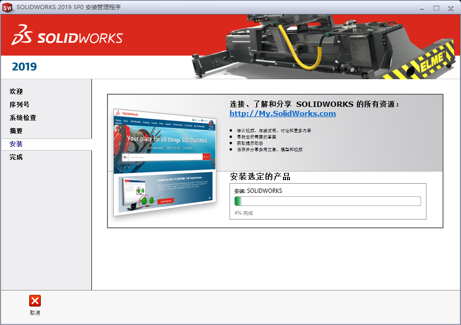Click the next arrow on the eCourses banner
Image resolution: width=461 pixels, height=325 pixels.
[x=210, y=198]
